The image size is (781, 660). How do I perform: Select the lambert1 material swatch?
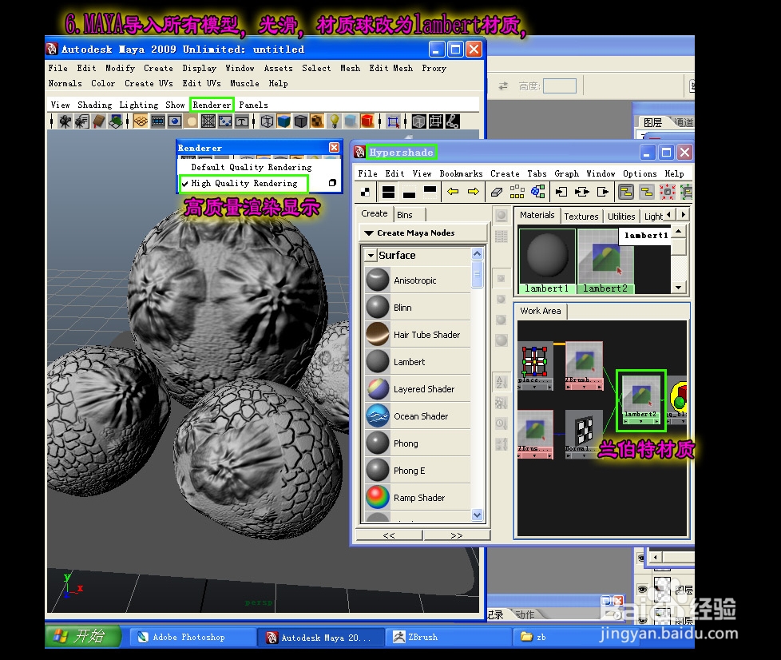547,260
